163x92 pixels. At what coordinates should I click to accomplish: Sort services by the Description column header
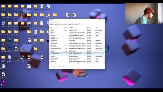click(77, 27)
